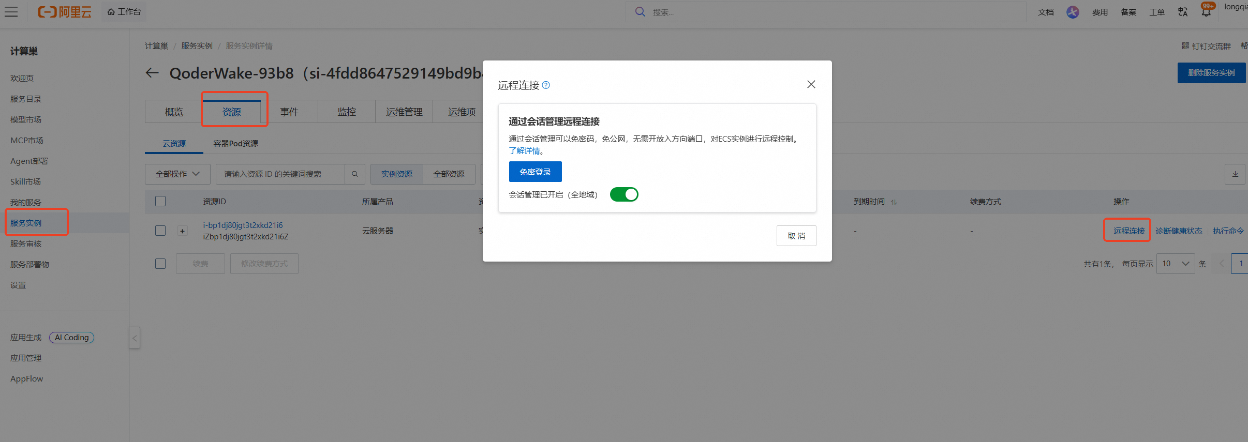Open MCP市场 in the sidebar

pyautogui.click(x=27, y=140)
